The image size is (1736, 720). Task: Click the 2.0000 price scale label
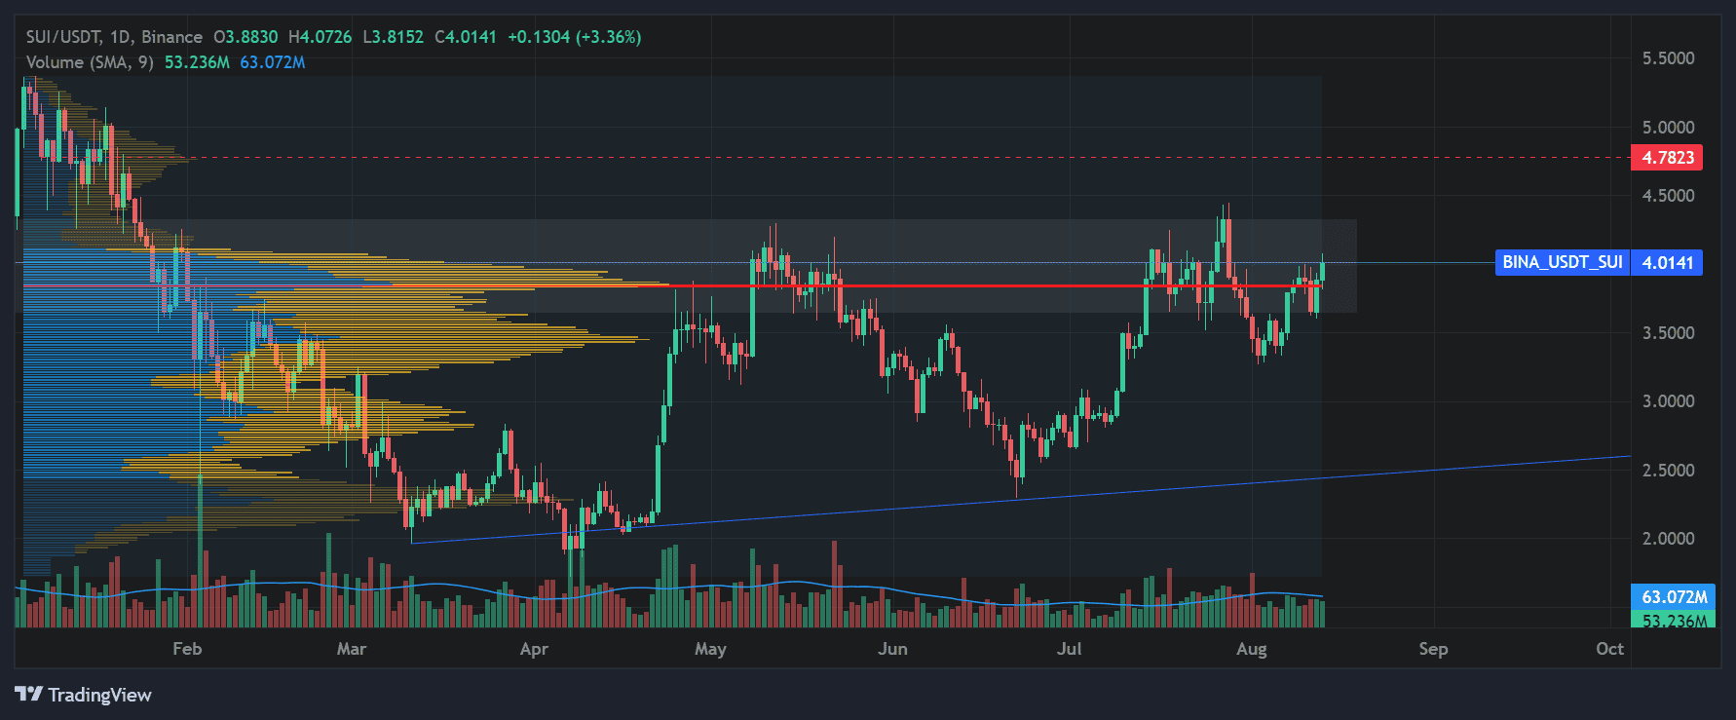coord(1668,539)
